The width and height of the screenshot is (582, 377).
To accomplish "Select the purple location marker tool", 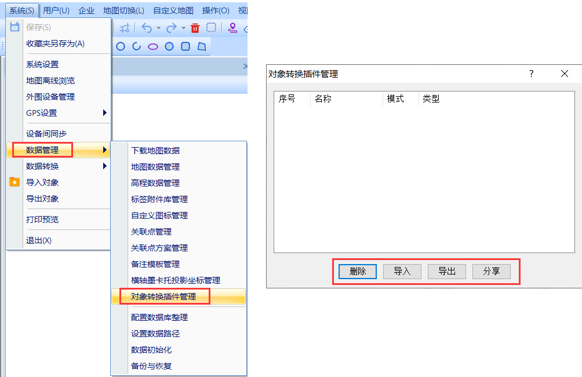I will [x=232, y=28].
